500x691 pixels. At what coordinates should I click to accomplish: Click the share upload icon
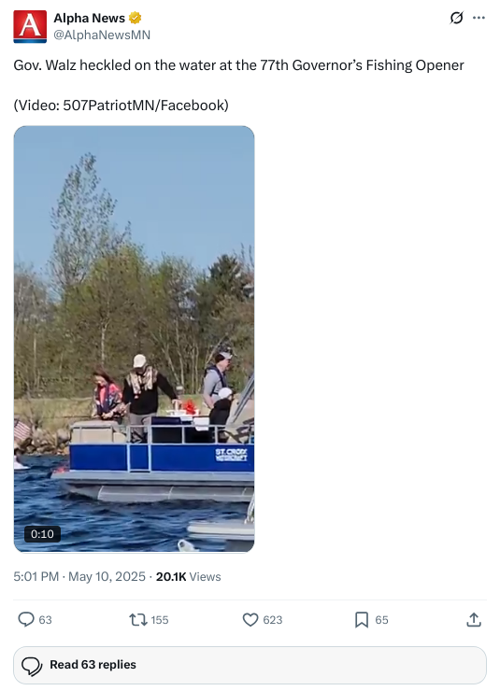click(474, 620)
